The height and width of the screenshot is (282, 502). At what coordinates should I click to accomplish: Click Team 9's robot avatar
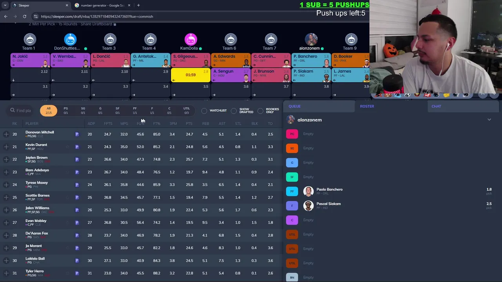click(351, 39)
